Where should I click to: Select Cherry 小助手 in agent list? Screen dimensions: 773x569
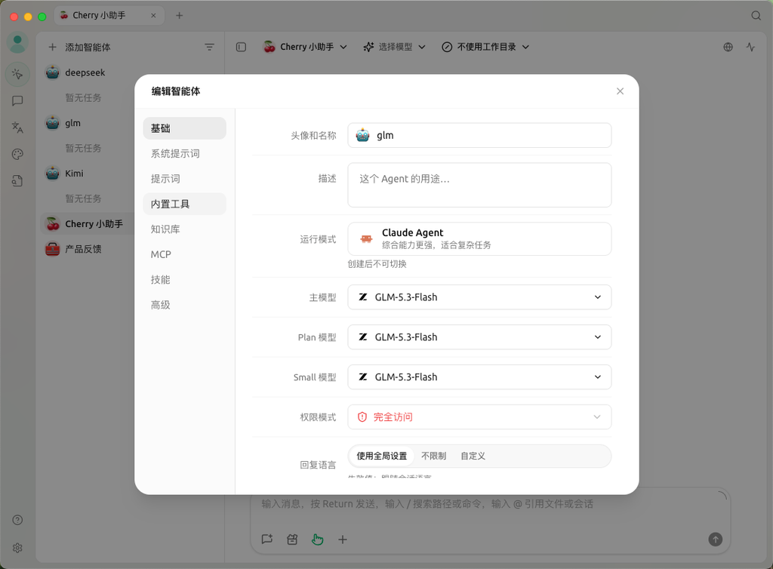click(x=88, y=223)
